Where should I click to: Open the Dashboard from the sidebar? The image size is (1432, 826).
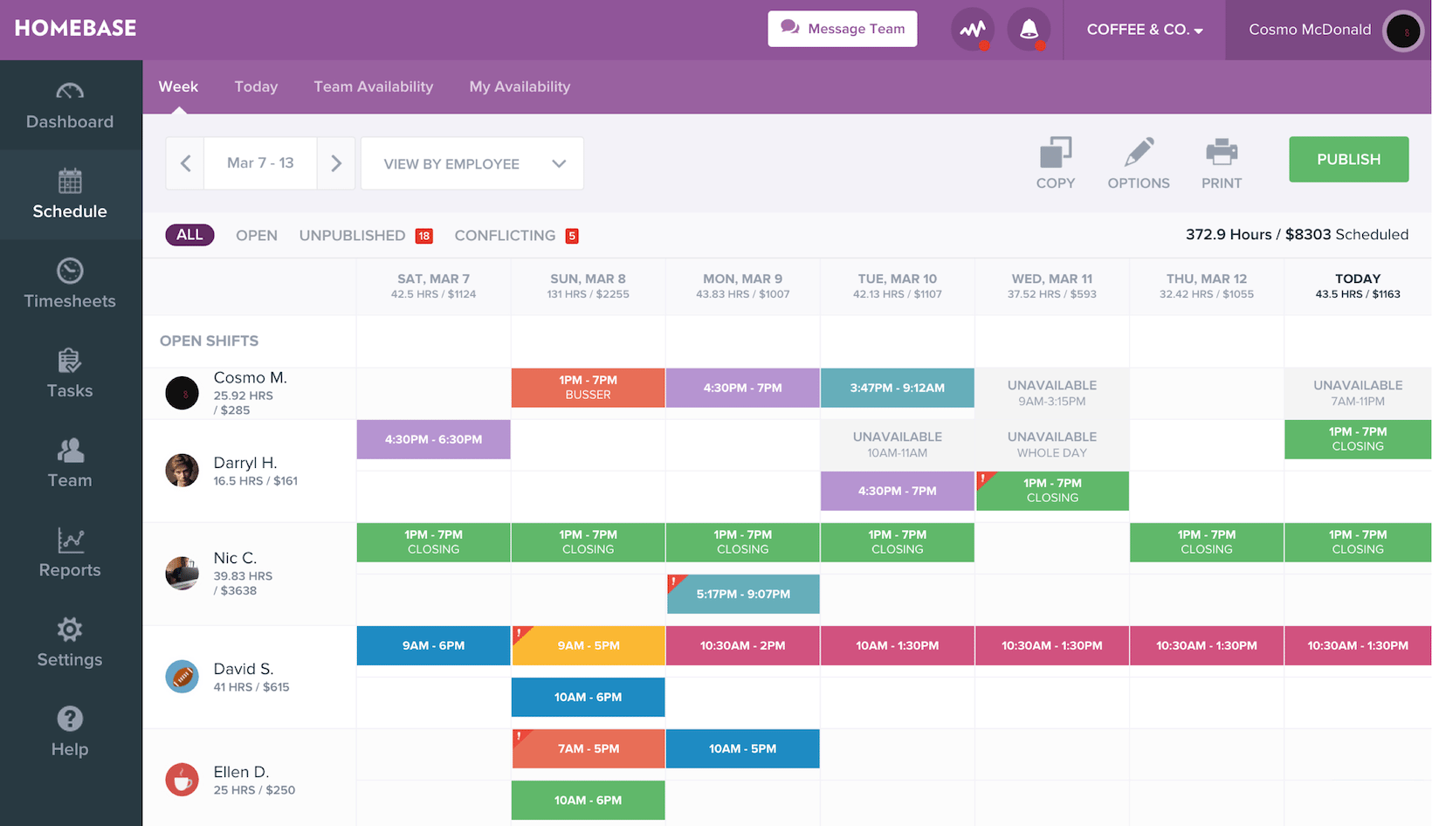pos(70,106)
